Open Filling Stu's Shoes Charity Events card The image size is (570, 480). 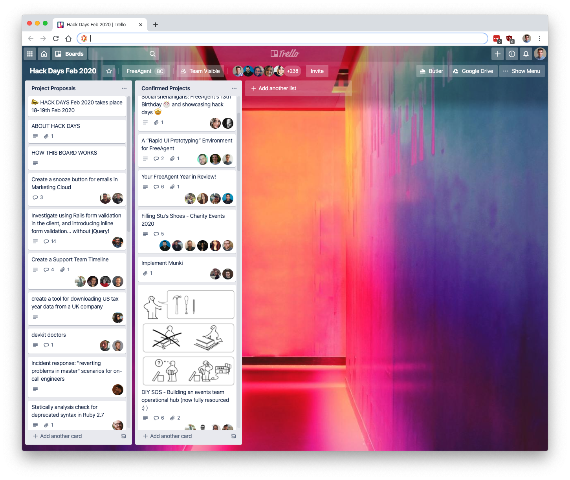point(187,231)
